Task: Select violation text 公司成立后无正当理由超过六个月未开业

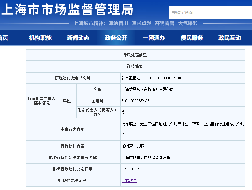Action: click(x=155, y=124)
